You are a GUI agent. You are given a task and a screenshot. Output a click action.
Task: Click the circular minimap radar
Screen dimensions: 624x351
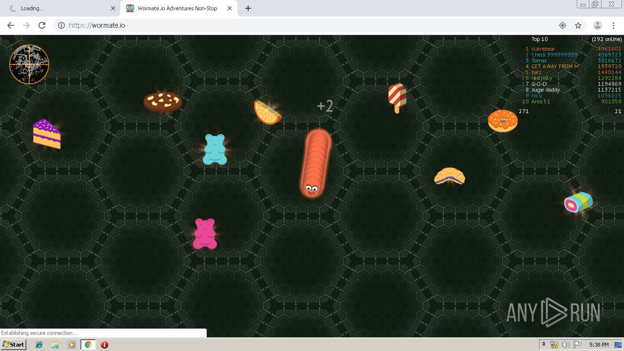(x=29, y=64)
